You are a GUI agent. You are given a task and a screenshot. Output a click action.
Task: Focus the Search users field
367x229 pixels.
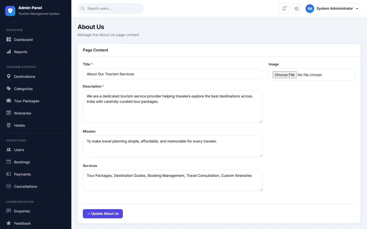[111, 8]
